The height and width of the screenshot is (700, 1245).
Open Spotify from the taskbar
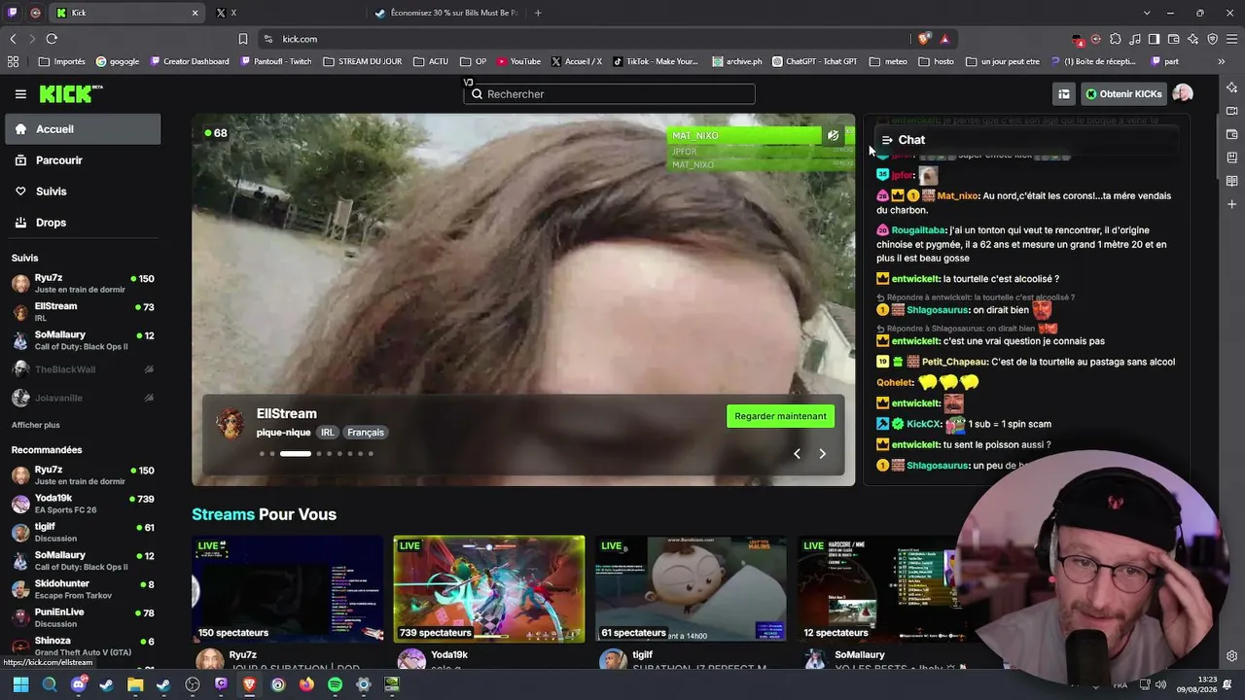335,684
